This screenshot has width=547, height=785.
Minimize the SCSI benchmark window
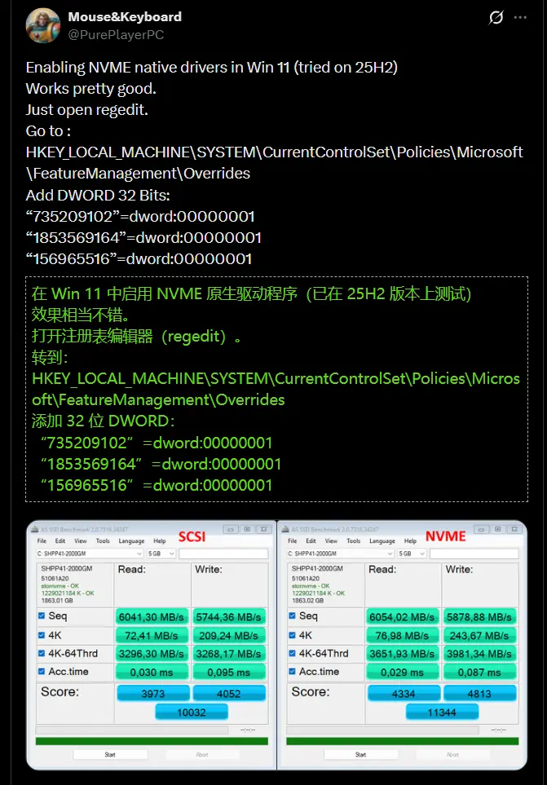tap(231, 529)
